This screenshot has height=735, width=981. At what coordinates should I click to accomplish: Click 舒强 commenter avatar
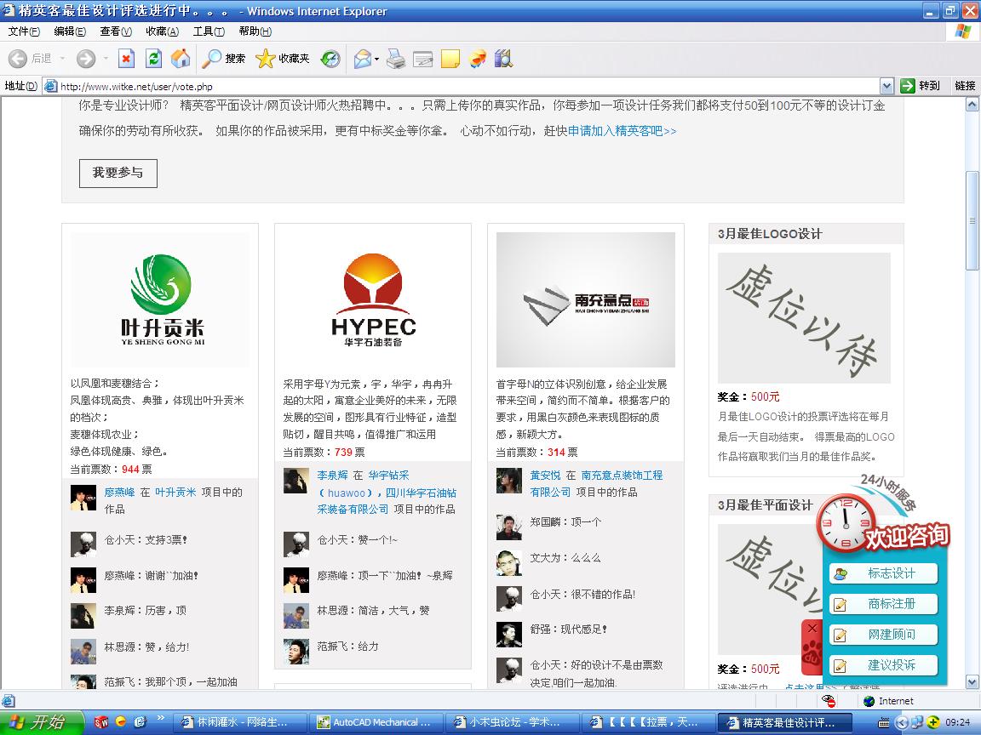[x=509, y=635]
